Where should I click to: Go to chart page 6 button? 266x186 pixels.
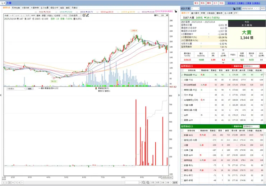pyautogui.click(x=19, y=182)
